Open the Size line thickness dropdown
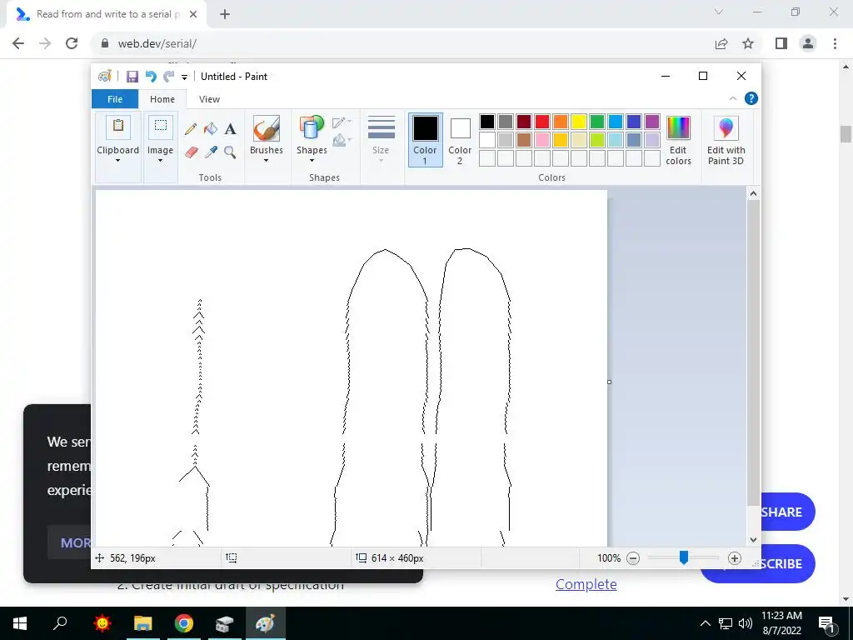Viewport: 853px width, 640px height. [381, 139]
